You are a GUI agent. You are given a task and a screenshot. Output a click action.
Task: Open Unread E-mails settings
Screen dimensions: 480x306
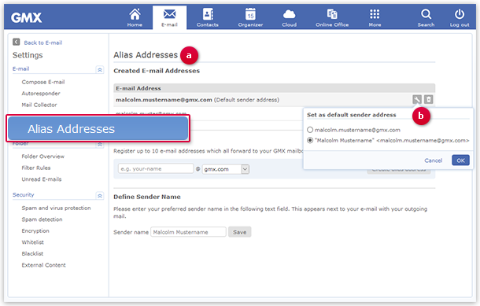click(x=42, y=179)
